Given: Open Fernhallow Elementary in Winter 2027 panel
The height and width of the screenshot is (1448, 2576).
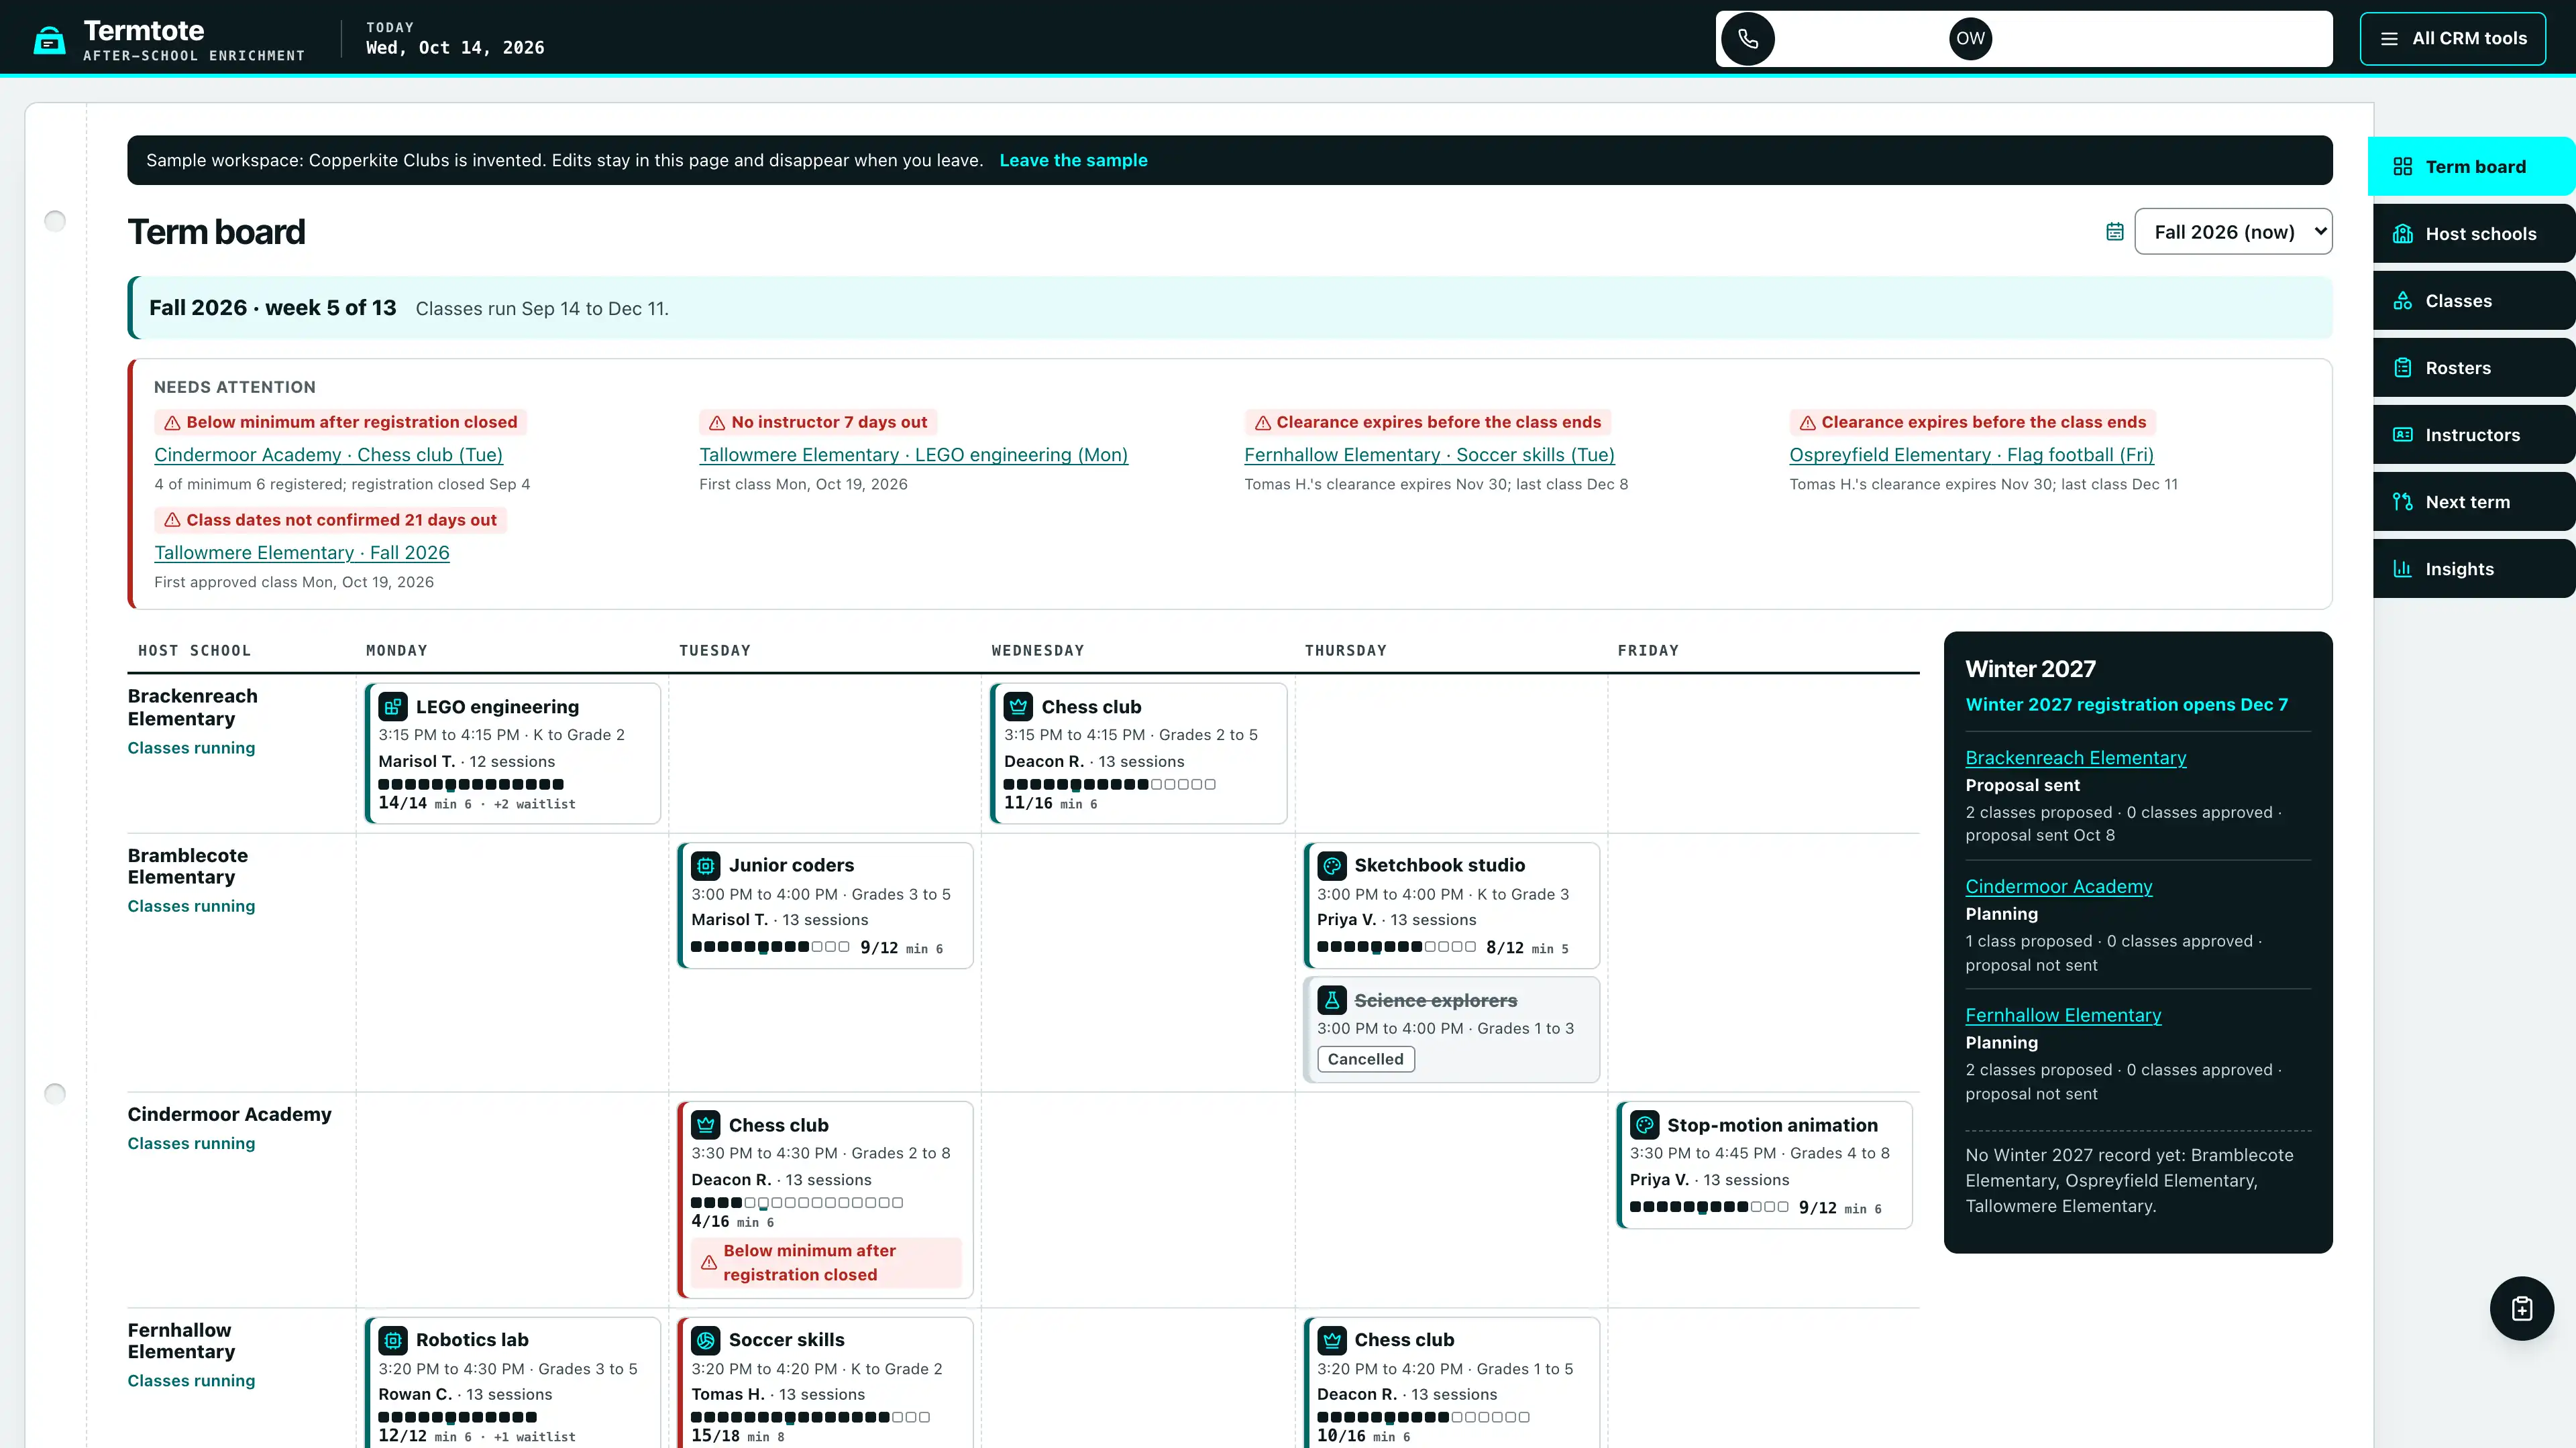Looking at the screenshot, I should coord(2063,1016).
